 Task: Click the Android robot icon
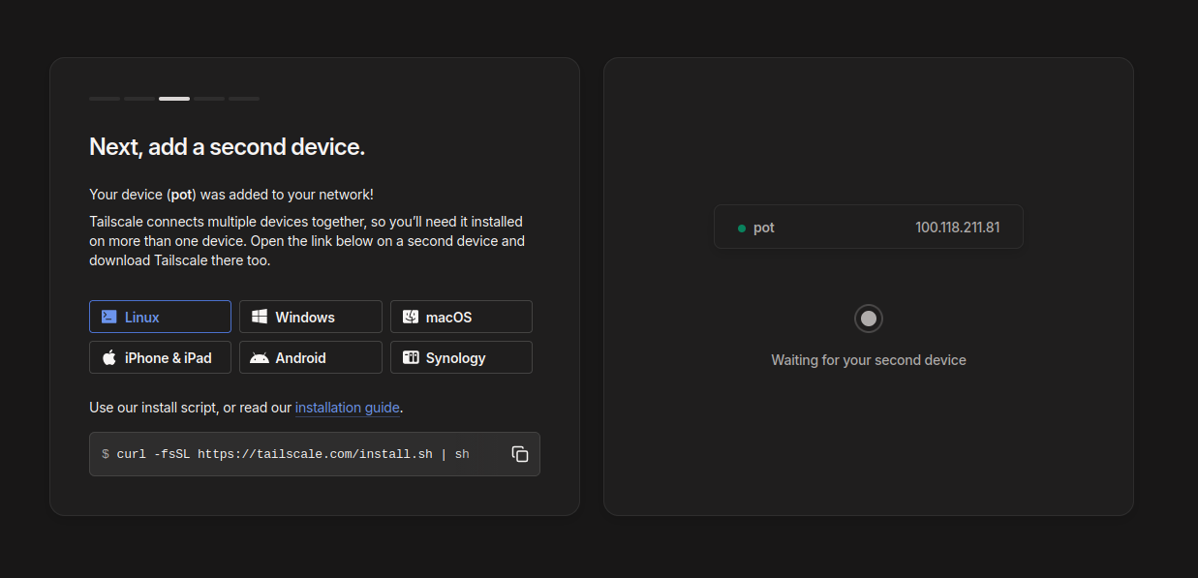point(260,356)
